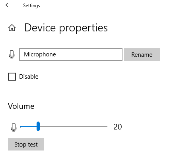Image resolution: width=175 pixels, height=166 pixels.
Task: Click the Volume section heading
Action: coord(21,106)
